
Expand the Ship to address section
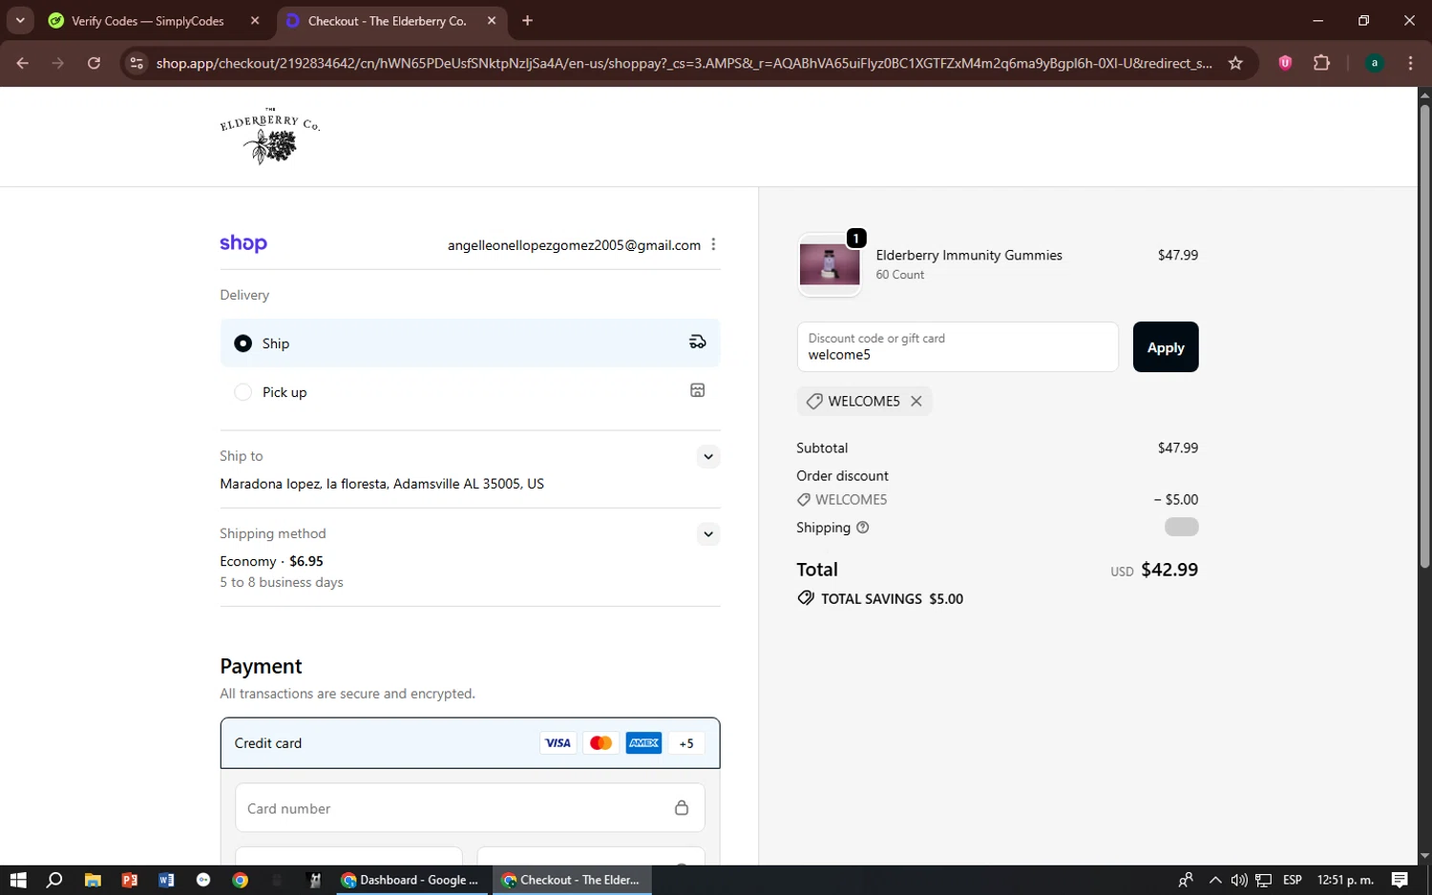click(708, 456)
